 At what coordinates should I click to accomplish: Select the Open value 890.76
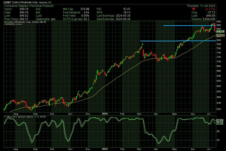[x=24, y=9]
